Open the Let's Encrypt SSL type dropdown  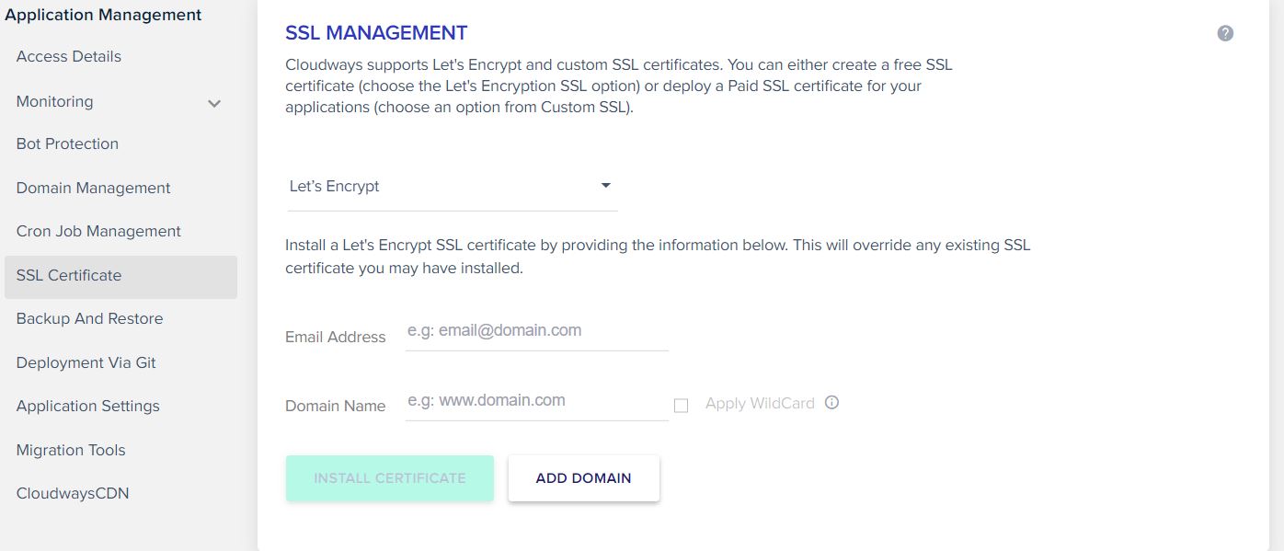[452, 187]
